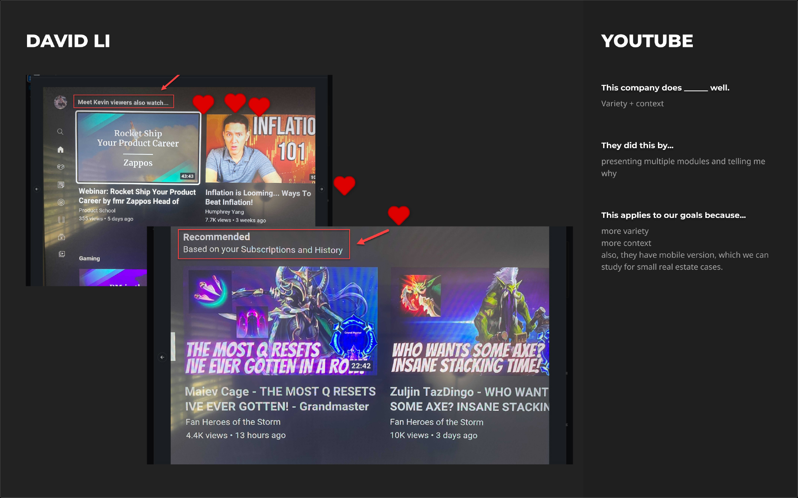Click the right arrow beside Inflation video
The height and width of the screenshot is (498, 798).
(x=321, y=189)
